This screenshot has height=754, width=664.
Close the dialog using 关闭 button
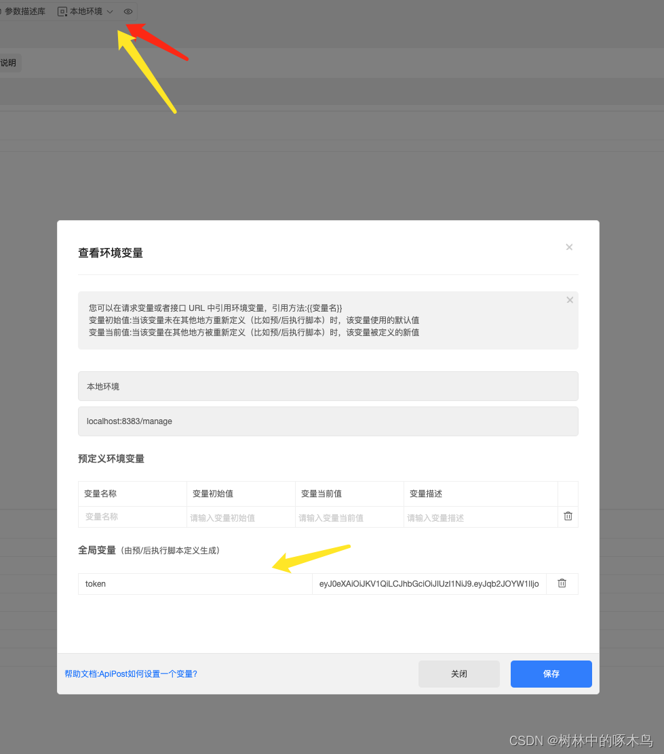point(458,673)
